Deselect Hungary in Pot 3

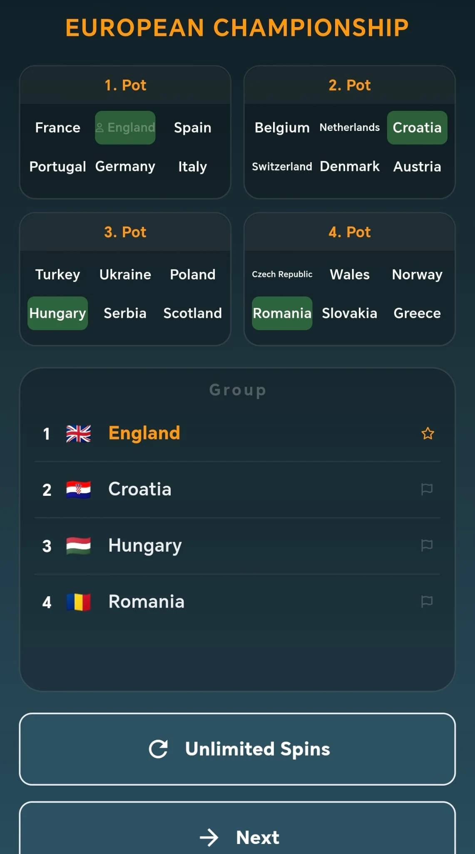point(57,313)
